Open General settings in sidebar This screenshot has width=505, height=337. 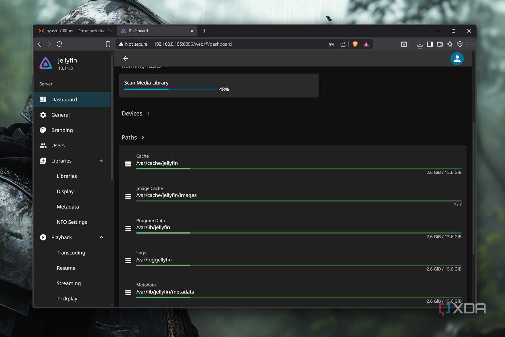[x=72, y=115]
